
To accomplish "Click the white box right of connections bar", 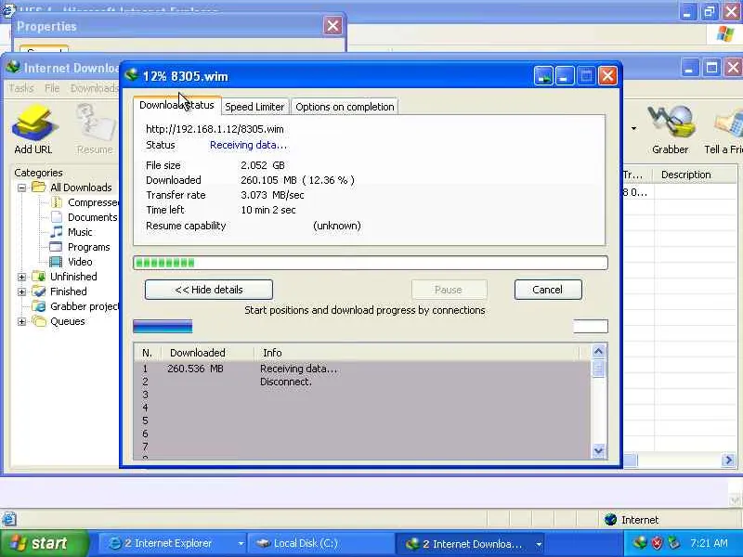I will click(x=591, y=327).
